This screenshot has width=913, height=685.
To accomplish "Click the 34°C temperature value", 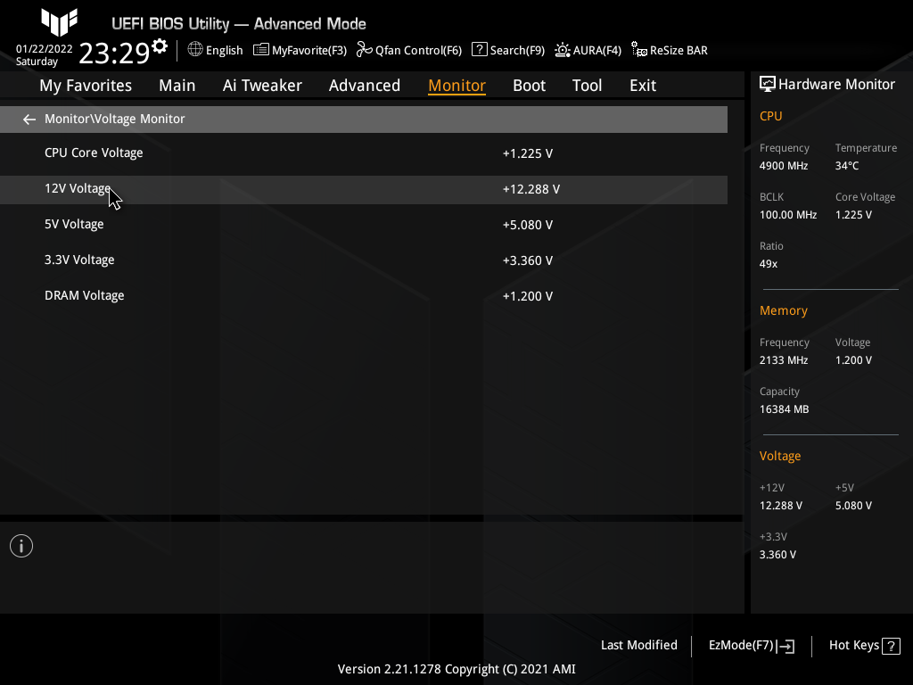I will coord(847,166).
